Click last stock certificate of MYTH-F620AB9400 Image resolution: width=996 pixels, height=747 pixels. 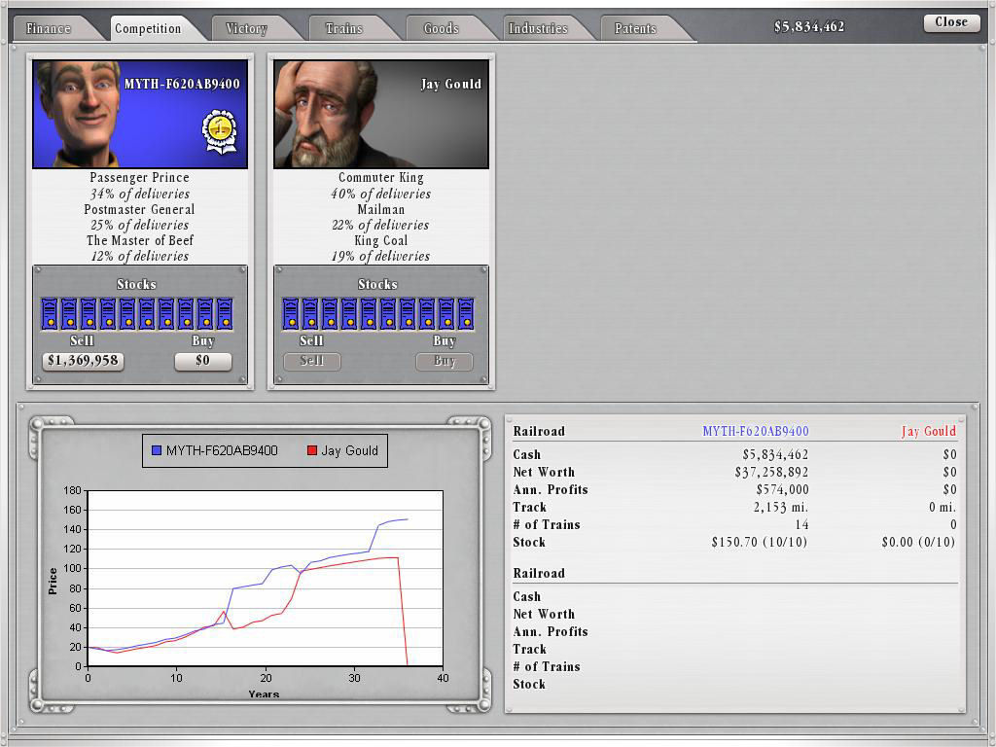[x=225, y=314]
